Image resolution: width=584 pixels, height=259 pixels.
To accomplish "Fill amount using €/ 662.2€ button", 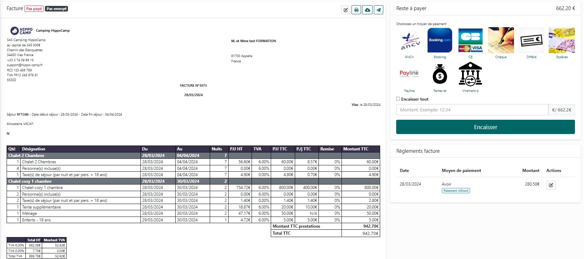I will (561, 110).
